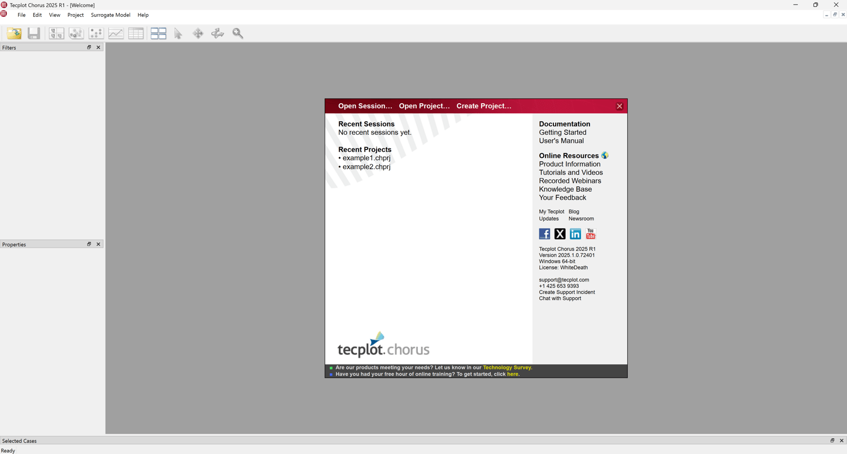This screenshot has width=847, height=454.
Task: Click the 'Version 2025.1.0.72401' text
Action: point(567,255)
